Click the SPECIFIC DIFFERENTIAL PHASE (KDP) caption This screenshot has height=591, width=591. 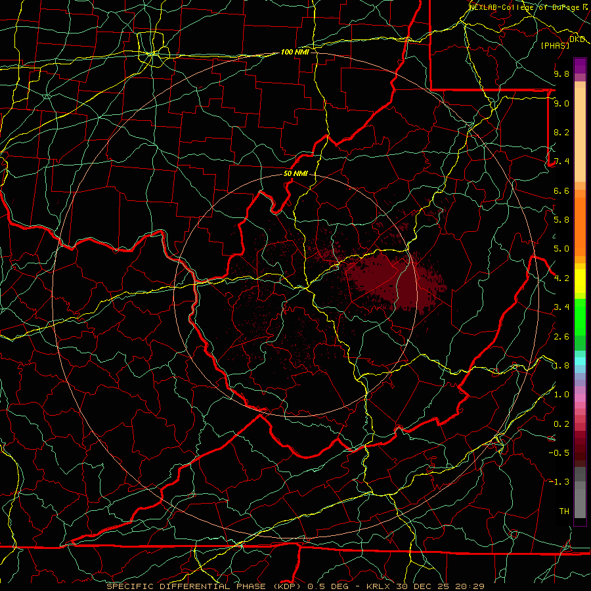204,586
